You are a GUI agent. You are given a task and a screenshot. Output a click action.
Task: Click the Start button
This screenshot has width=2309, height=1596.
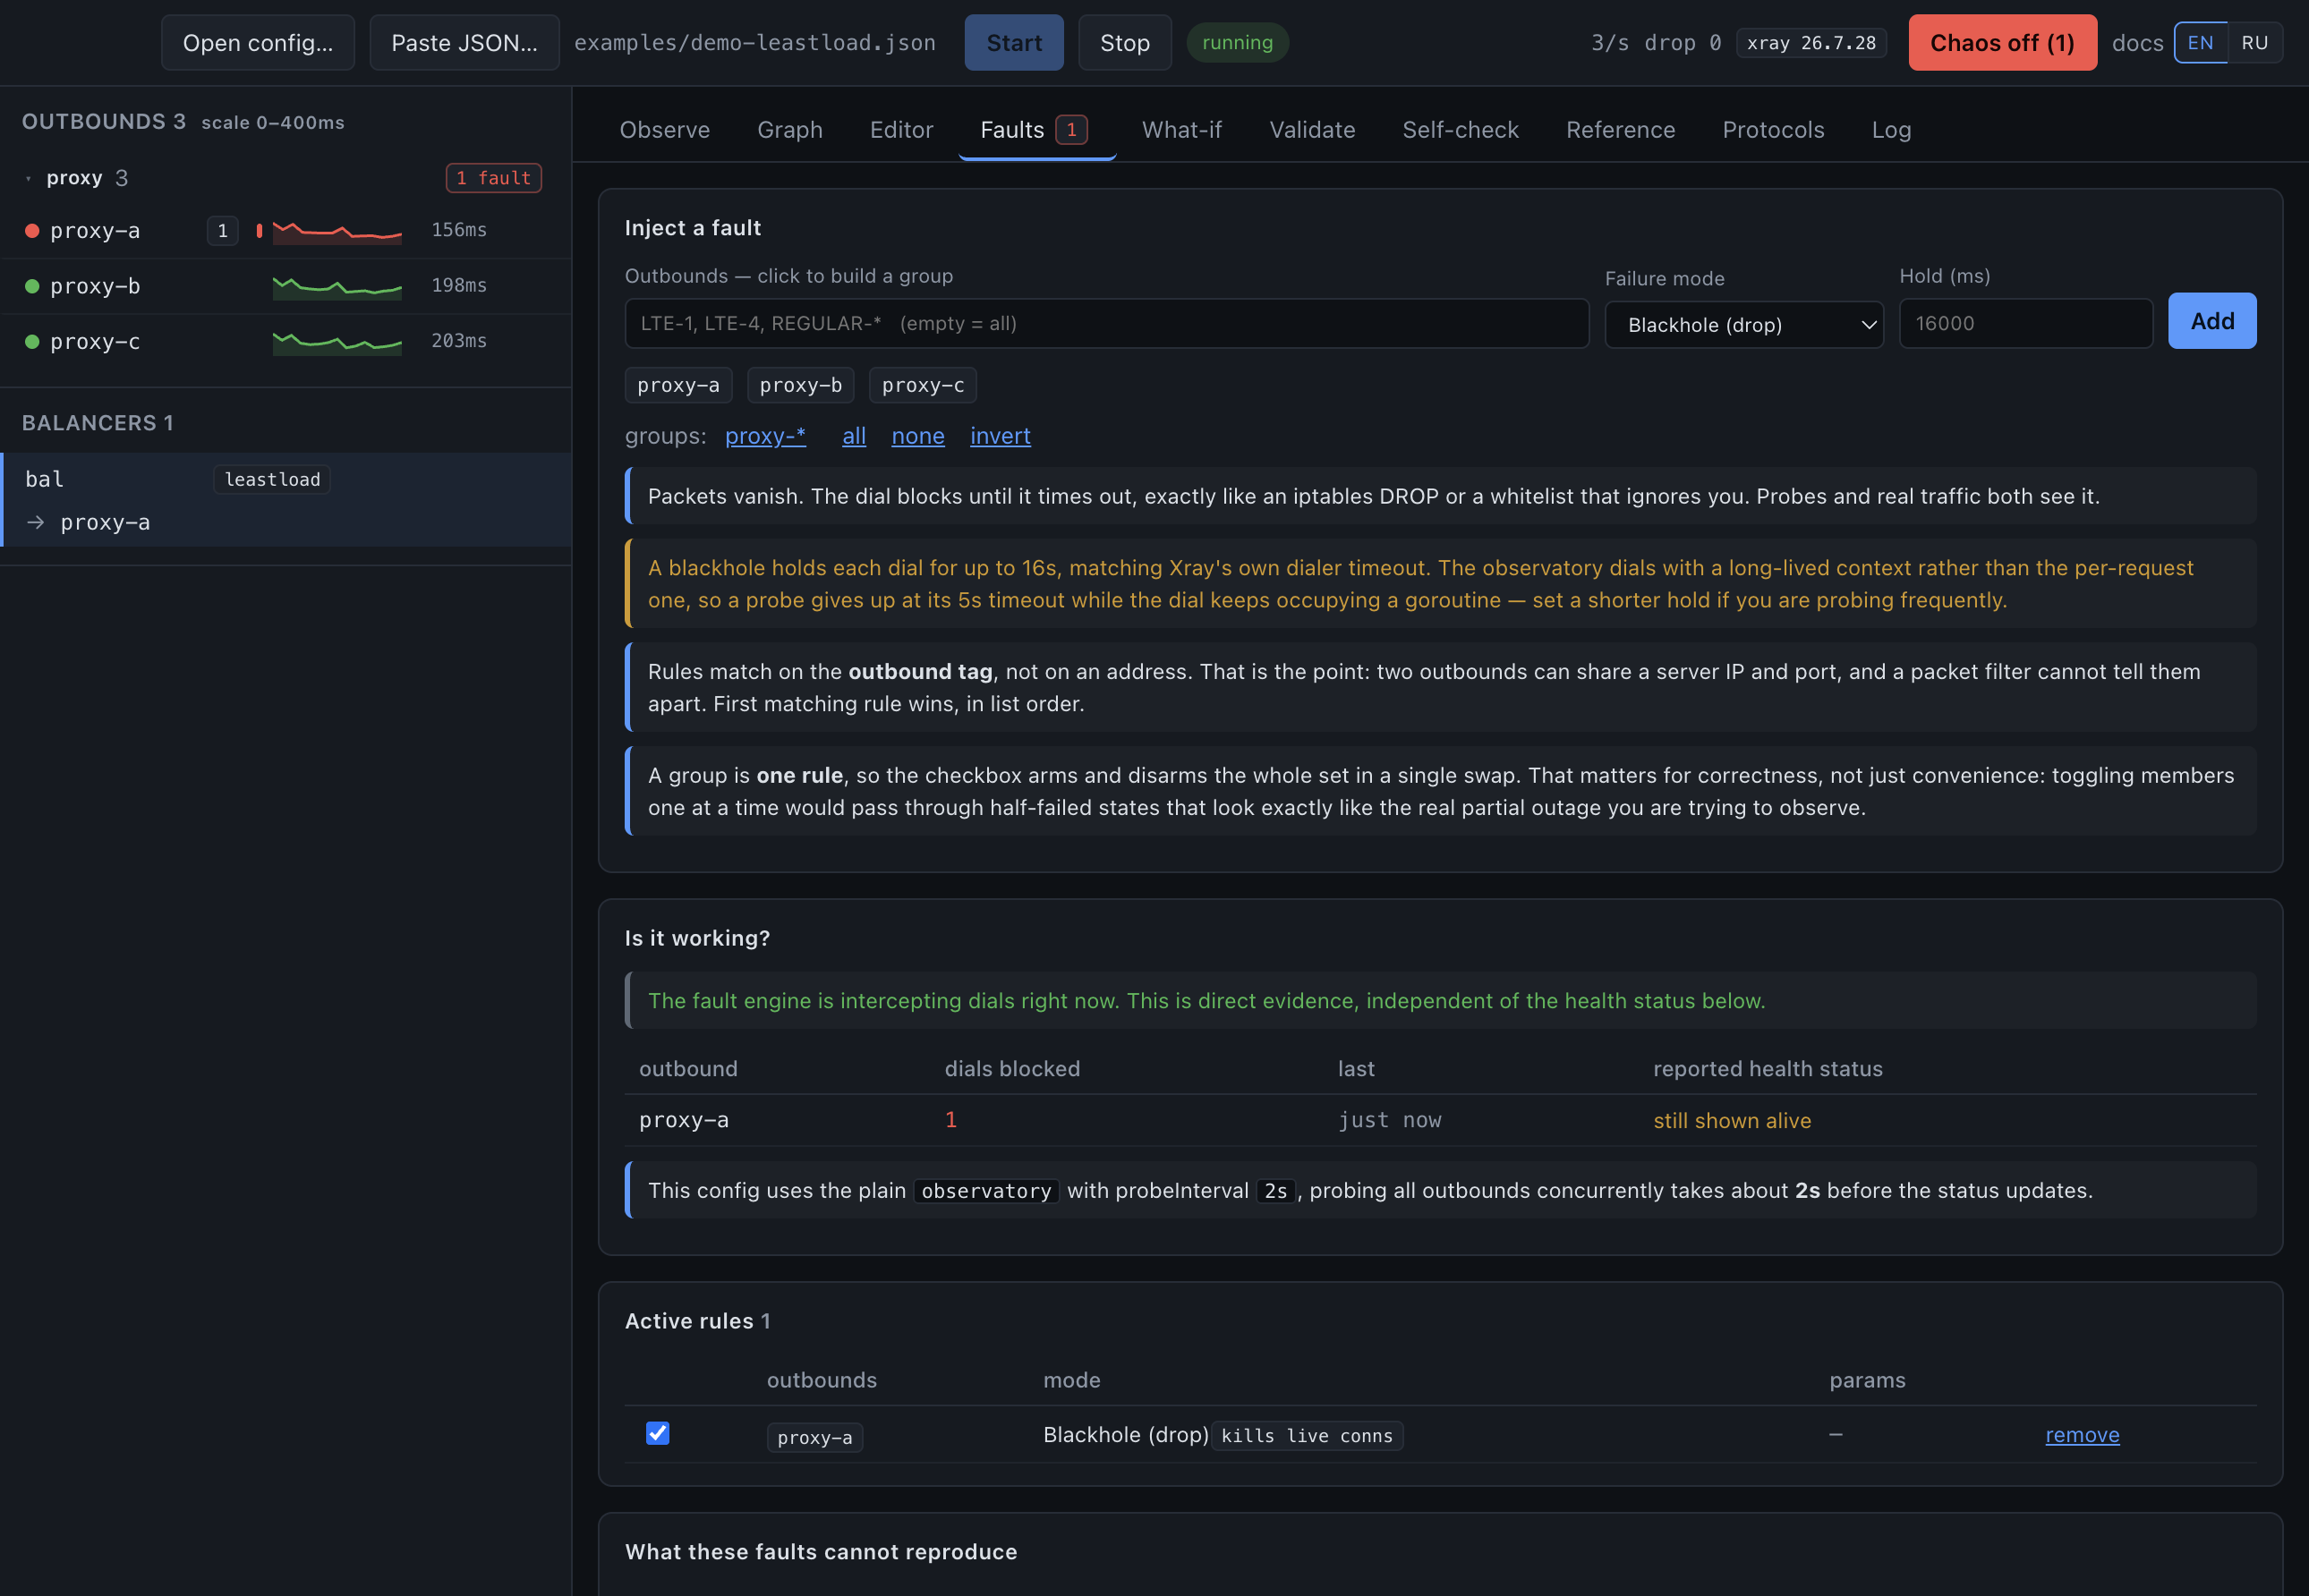coord(1013,43)
